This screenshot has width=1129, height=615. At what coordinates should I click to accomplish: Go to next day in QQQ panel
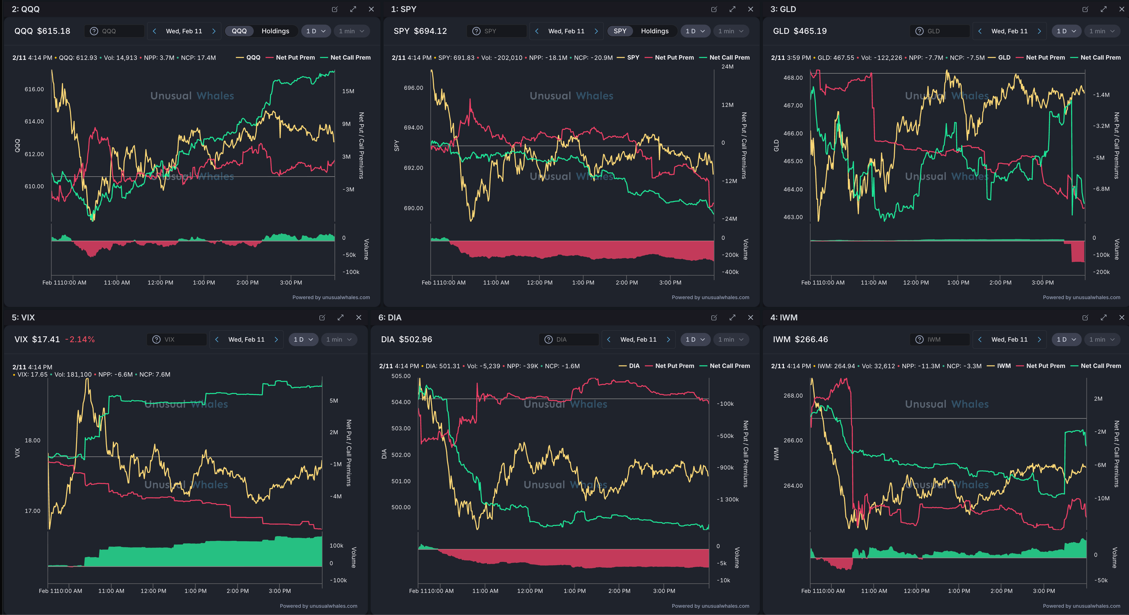(x=214, y=31)
